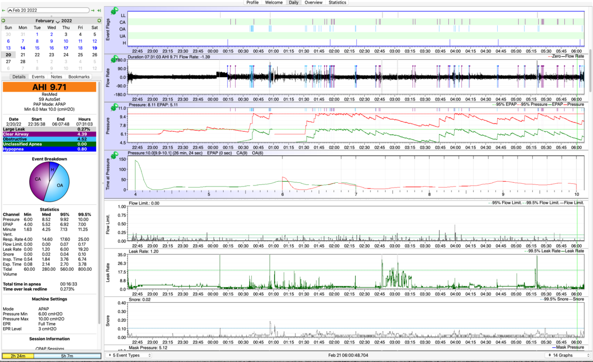Image resolution: width=593 pixels, height=362 pixels.
Task: Click the 00:16:33 total time in apnea value
Action: coord(69,284)
